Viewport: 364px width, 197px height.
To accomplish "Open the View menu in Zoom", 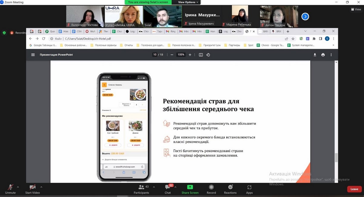I will click(356, 9).
